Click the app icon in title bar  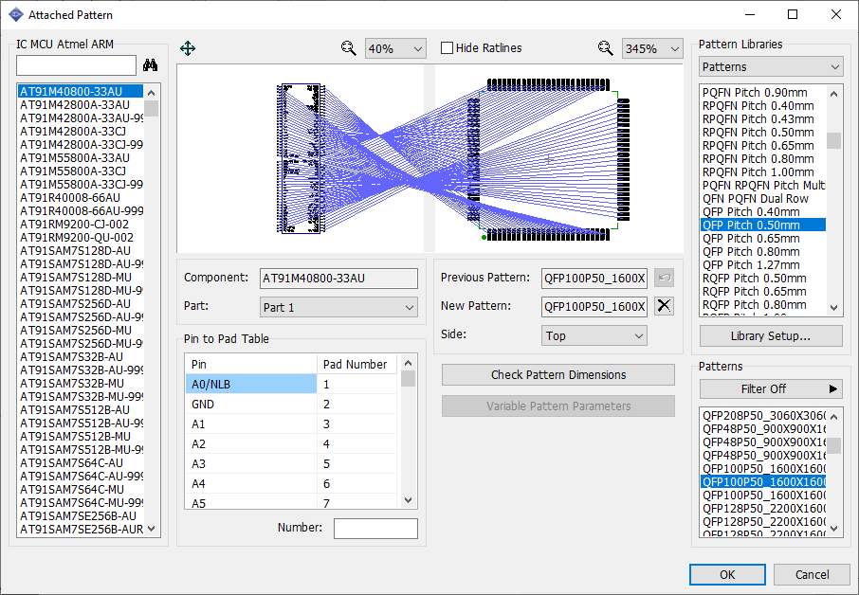[x=16, y=15]
